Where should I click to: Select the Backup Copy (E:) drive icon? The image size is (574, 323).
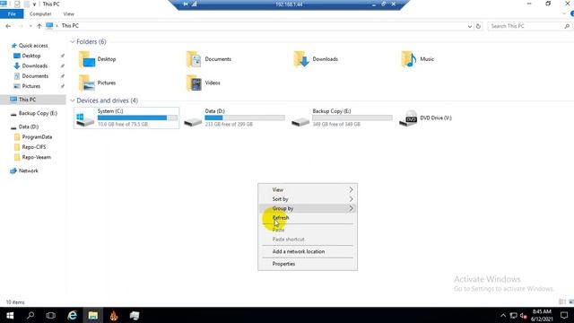pos(300,121)
